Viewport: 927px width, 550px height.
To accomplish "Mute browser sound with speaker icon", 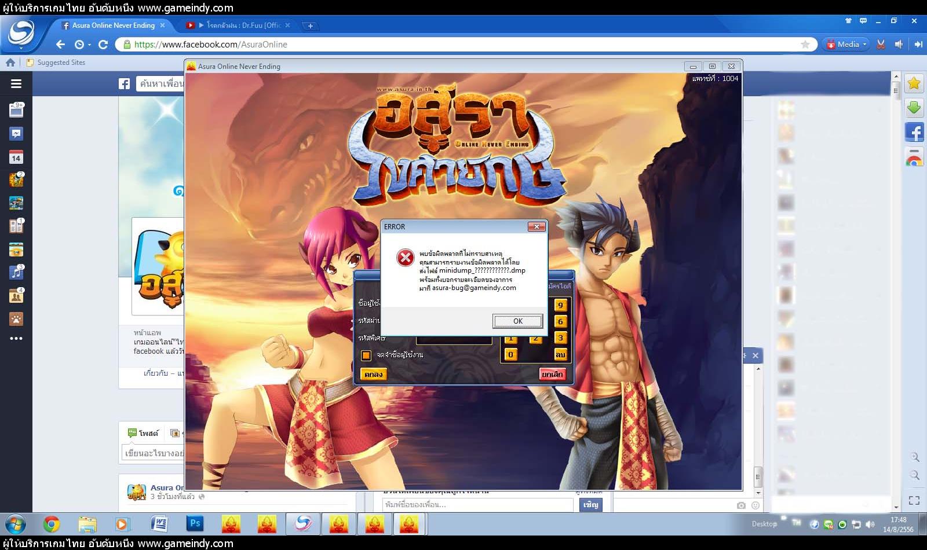I will 899,45.
